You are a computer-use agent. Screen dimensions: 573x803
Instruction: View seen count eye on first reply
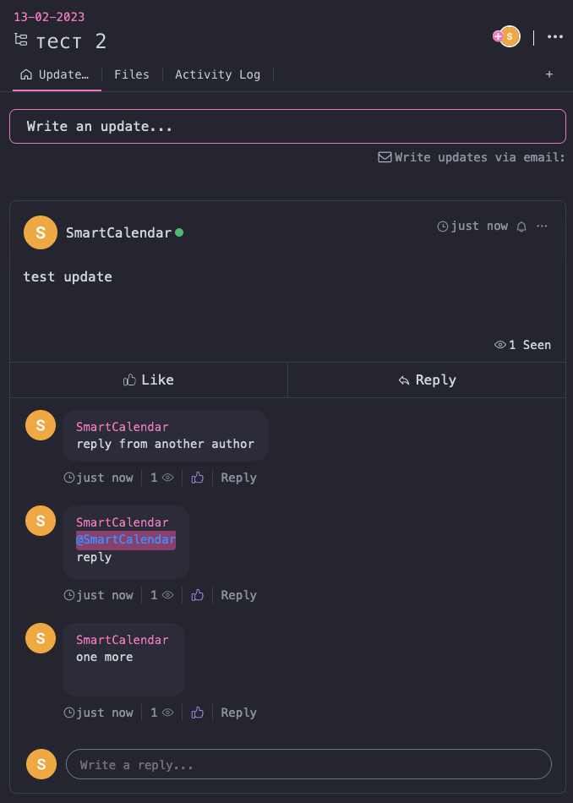[x=168, y=478]
